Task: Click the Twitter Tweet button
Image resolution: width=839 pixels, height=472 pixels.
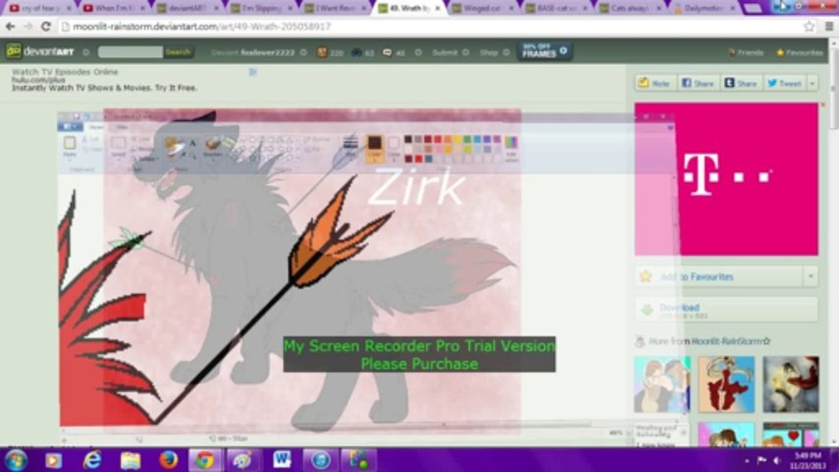Action: point(785,83)
